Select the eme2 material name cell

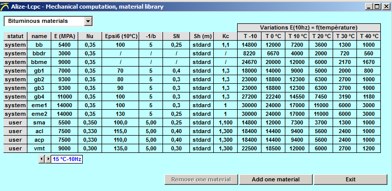pyautogui.click(x=39, y=114)
